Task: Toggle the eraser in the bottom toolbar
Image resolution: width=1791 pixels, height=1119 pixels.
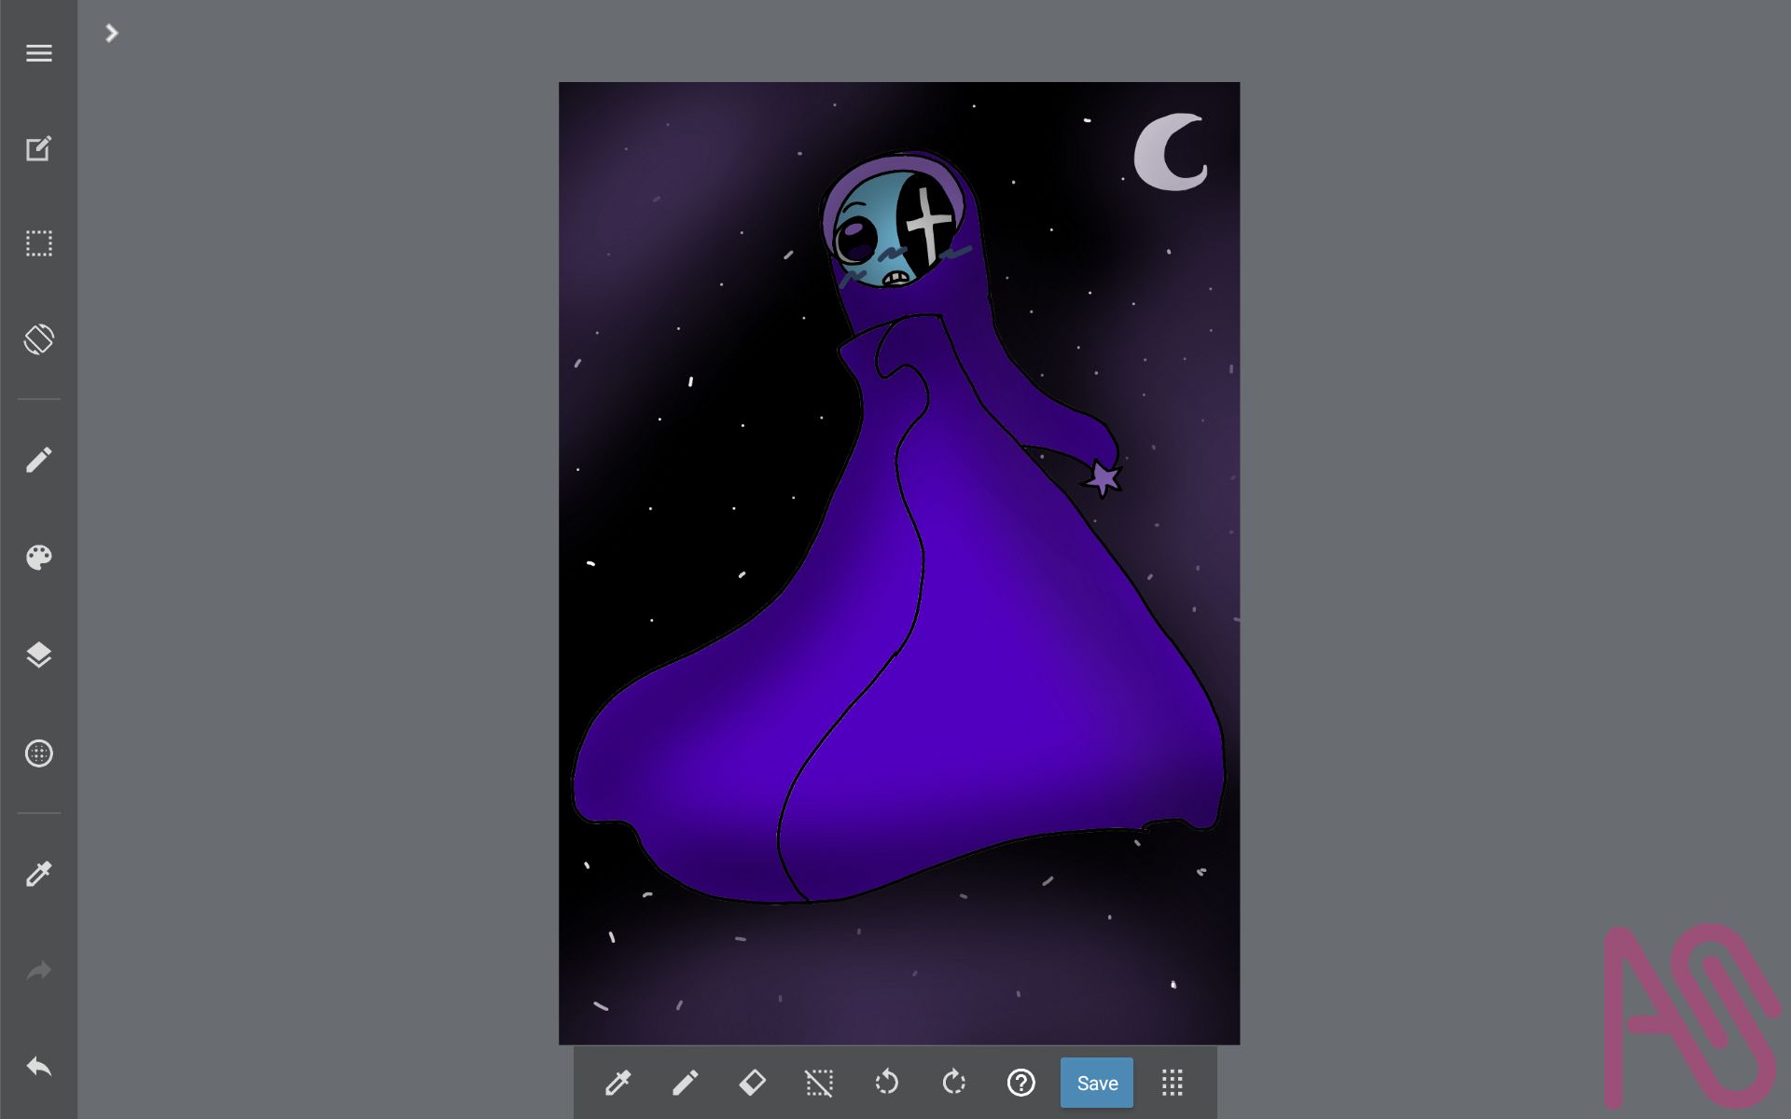Action: pyautogui.click(x=752, y=1083)
